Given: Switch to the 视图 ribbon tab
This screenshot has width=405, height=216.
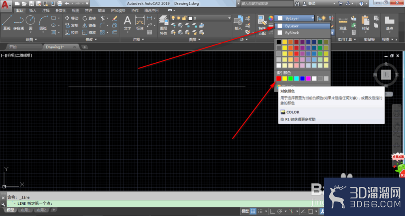Looking at the screenshot, I should pyautogui.click(x=75, y=11).
